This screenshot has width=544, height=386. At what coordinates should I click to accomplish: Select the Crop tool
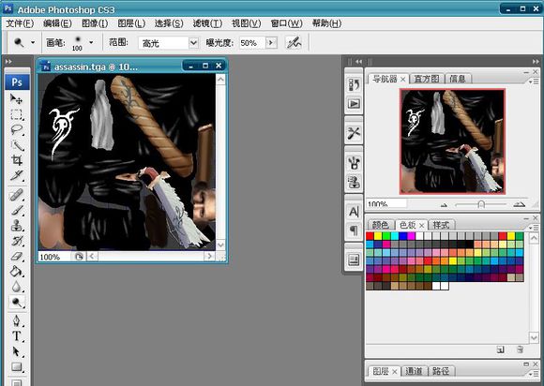[16, 160]
